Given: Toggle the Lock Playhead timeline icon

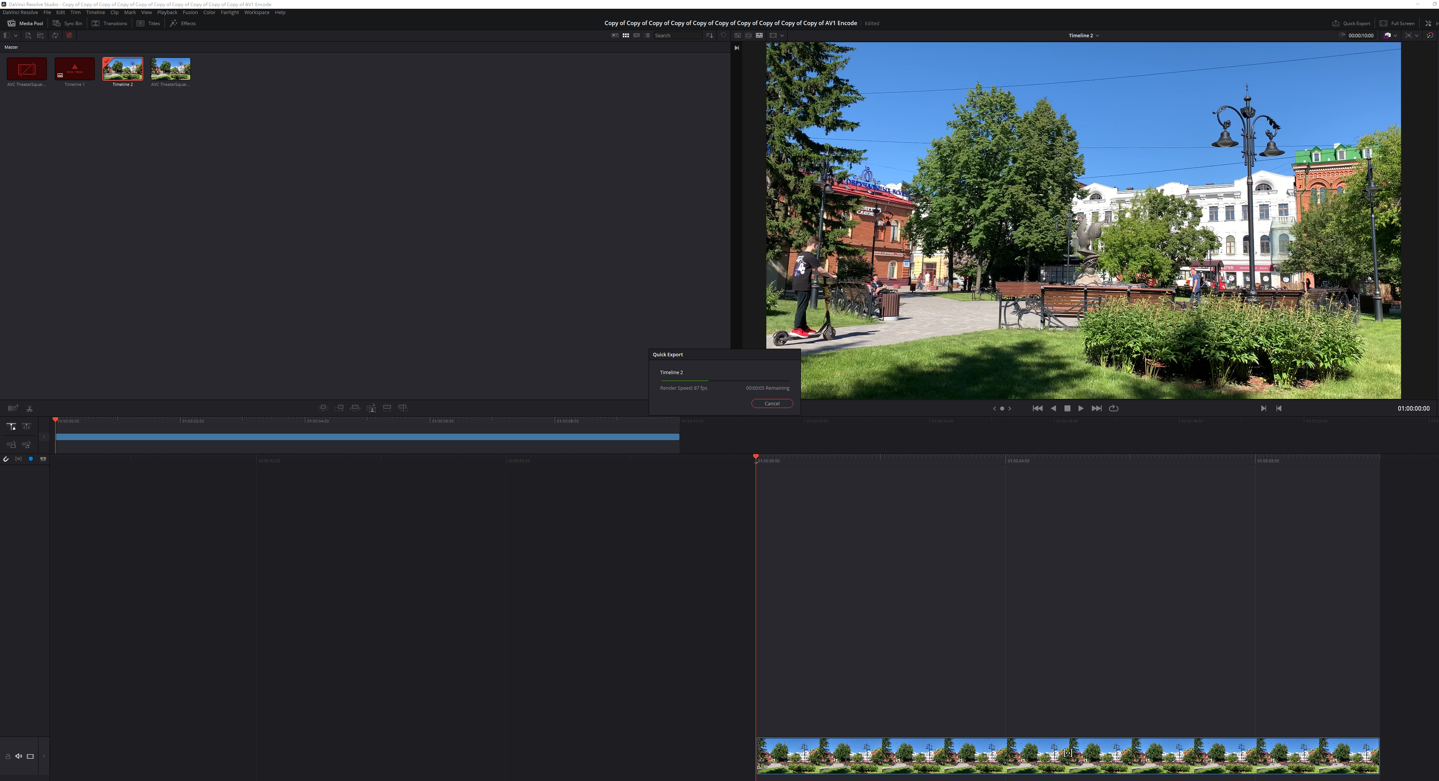Looking at the screenshot, I should coord(11,427).
